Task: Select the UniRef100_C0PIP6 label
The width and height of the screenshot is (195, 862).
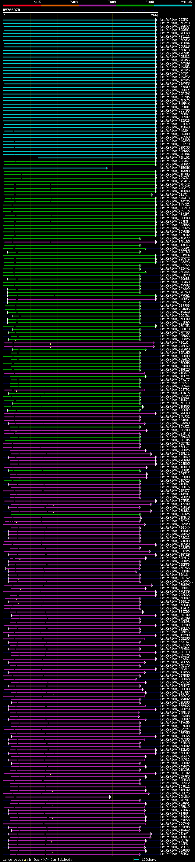Action: coord(175,94)
